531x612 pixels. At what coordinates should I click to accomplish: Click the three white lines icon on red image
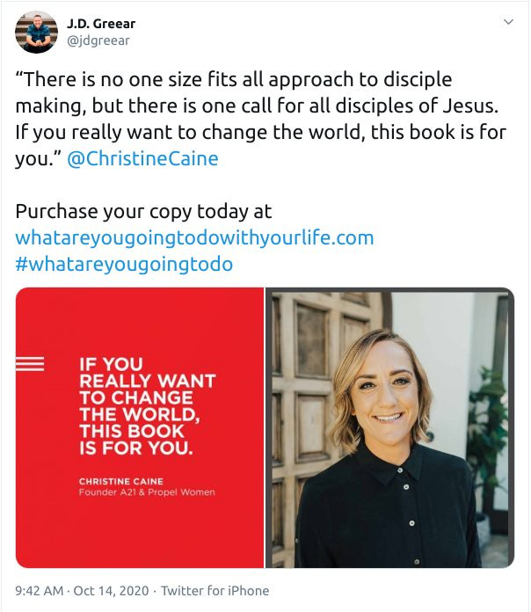point(30,364)
